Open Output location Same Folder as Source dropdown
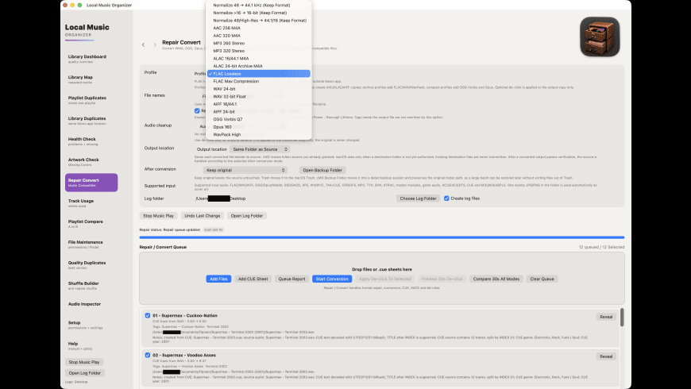Screen dimensions: 691x389 [260, 149]
